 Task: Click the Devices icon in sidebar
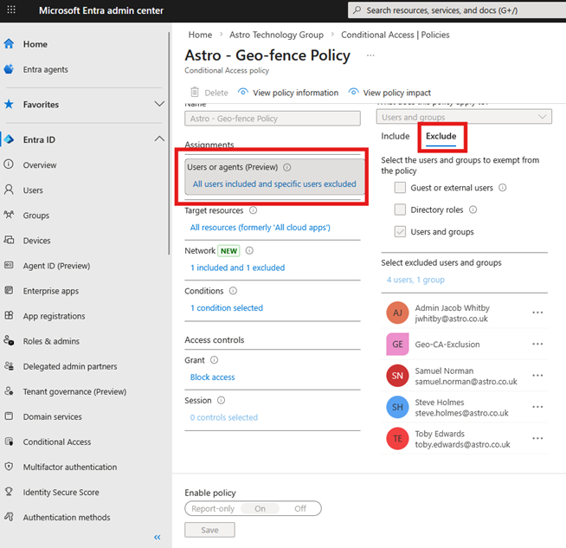click(9, 240)
